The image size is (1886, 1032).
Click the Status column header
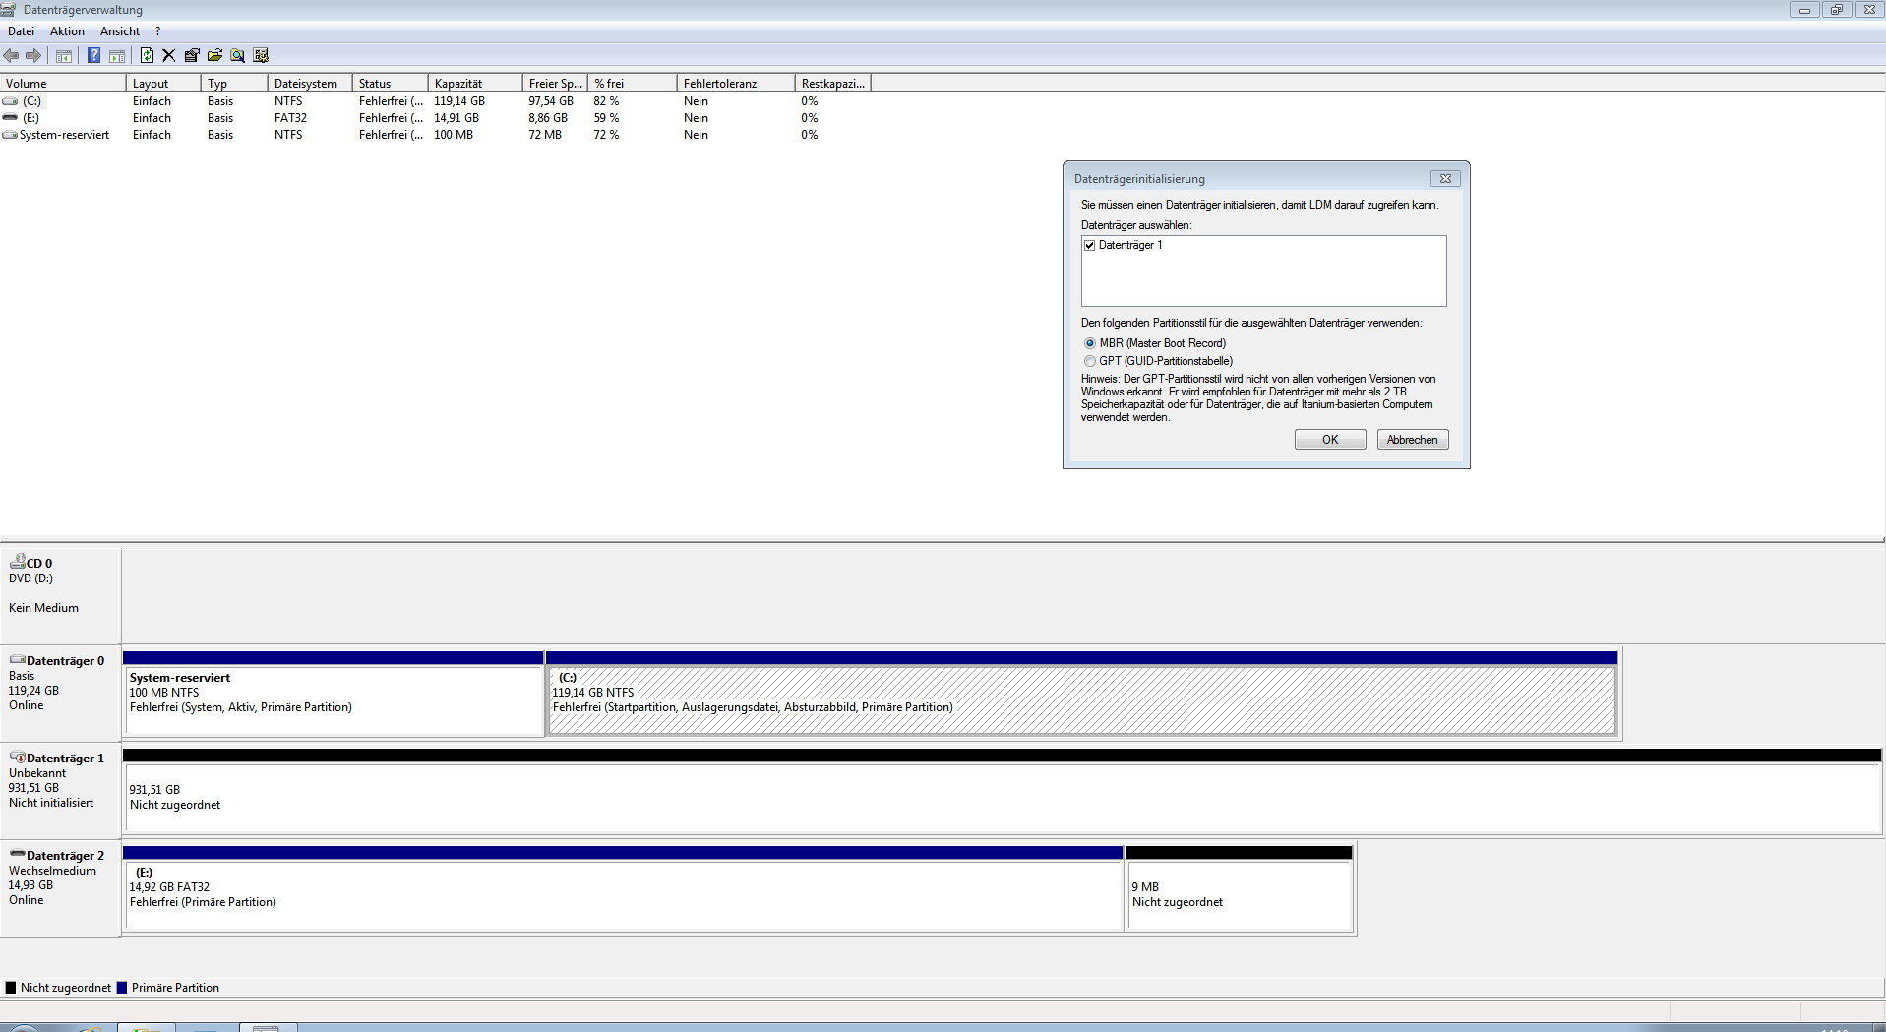pos(391,84)
